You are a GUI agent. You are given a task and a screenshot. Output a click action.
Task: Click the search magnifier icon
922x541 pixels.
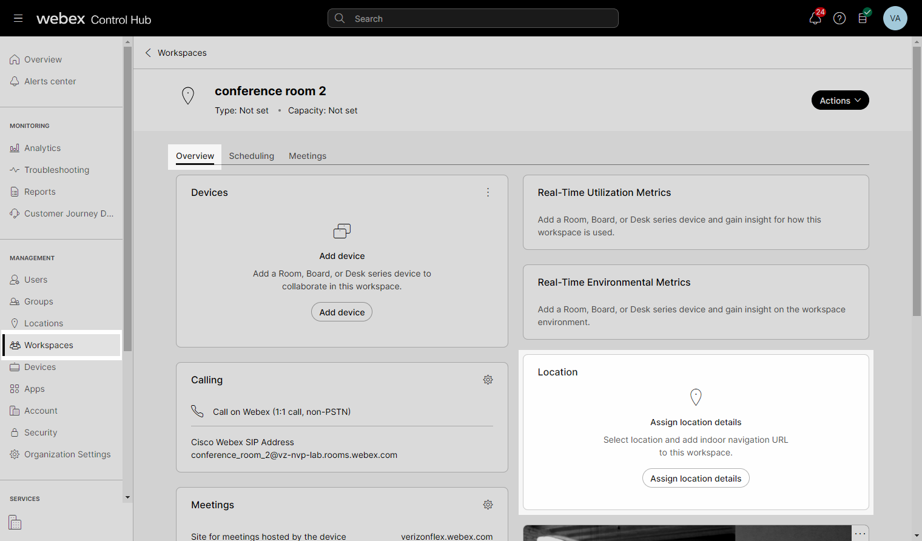pos(340,18)
